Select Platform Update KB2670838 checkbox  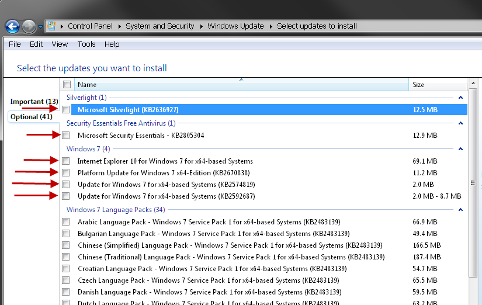[66, 173]
